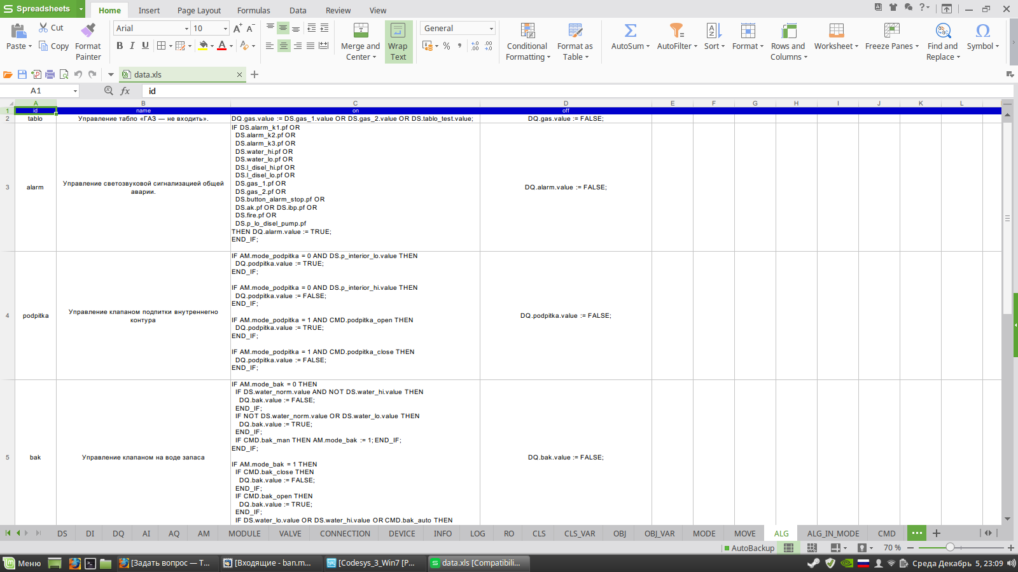Click the Copy button
This screenshot has height=572, width=1018.
click(x=53, y=46)
